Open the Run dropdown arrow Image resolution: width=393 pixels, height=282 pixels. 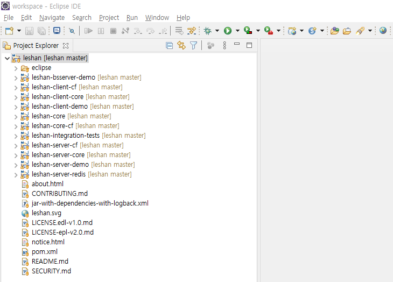pos(237,31)
